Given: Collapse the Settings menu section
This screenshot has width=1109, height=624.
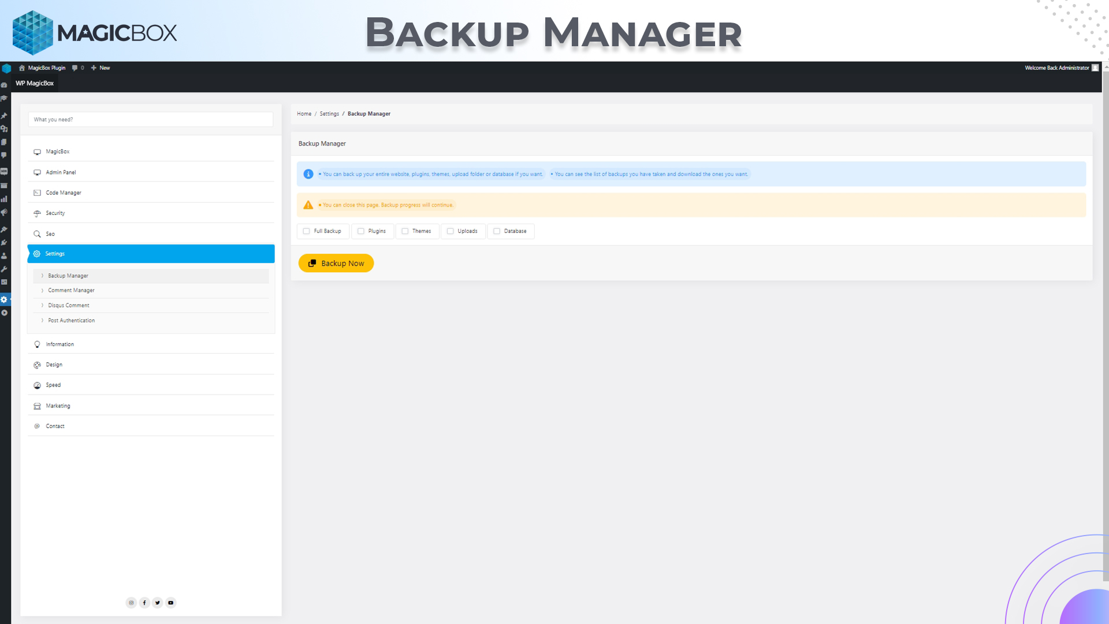Looking at the screenshot, I should pos(151,254).
